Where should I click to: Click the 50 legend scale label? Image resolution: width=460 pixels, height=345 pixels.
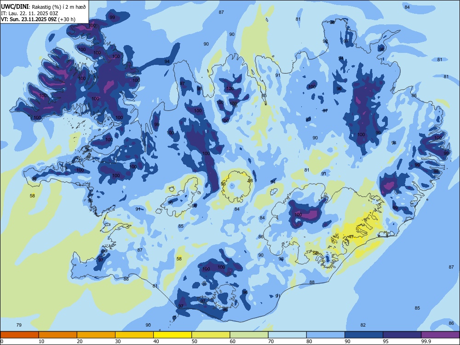tap(194, 341)
